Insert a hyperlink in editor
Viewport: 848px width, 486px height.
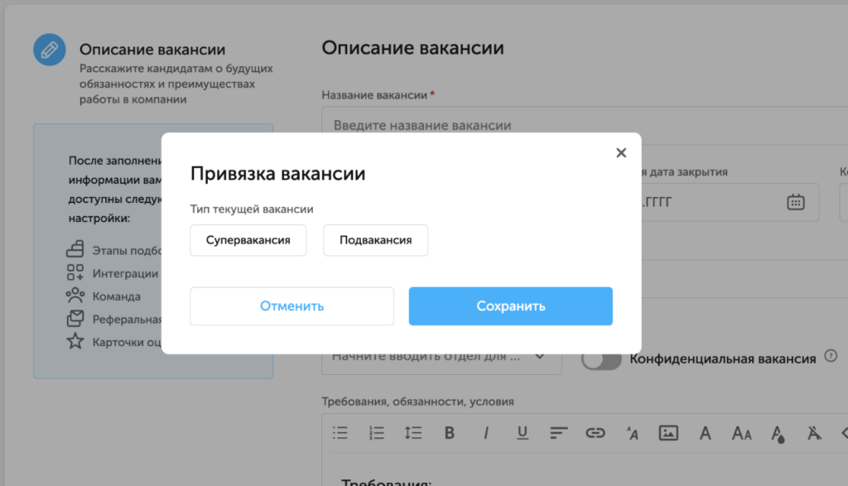pyautogui.click(x=595, y=433)
